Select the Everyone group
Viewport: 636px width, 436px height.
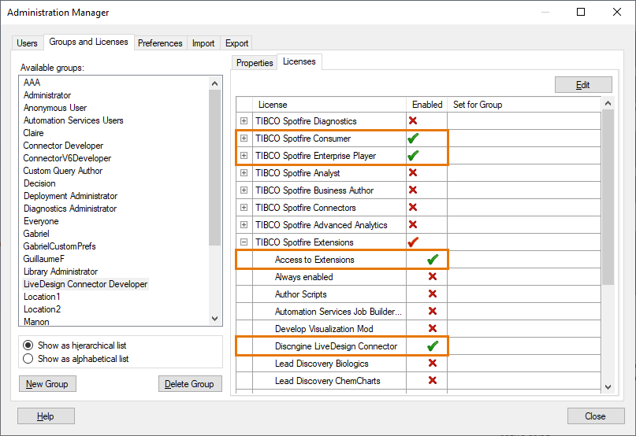pyautogui.click(x=41, y=221)
